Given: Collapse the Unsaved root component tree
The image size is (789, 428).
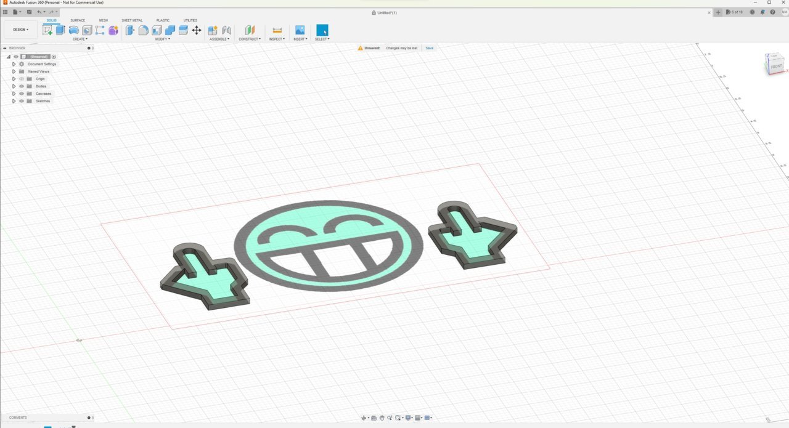Looking at the screenshot, I should (x=9, y=57).
